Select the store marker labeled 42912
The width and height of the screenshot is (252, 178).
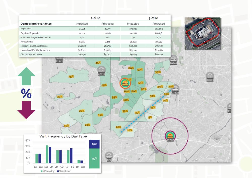pos(102,70)
